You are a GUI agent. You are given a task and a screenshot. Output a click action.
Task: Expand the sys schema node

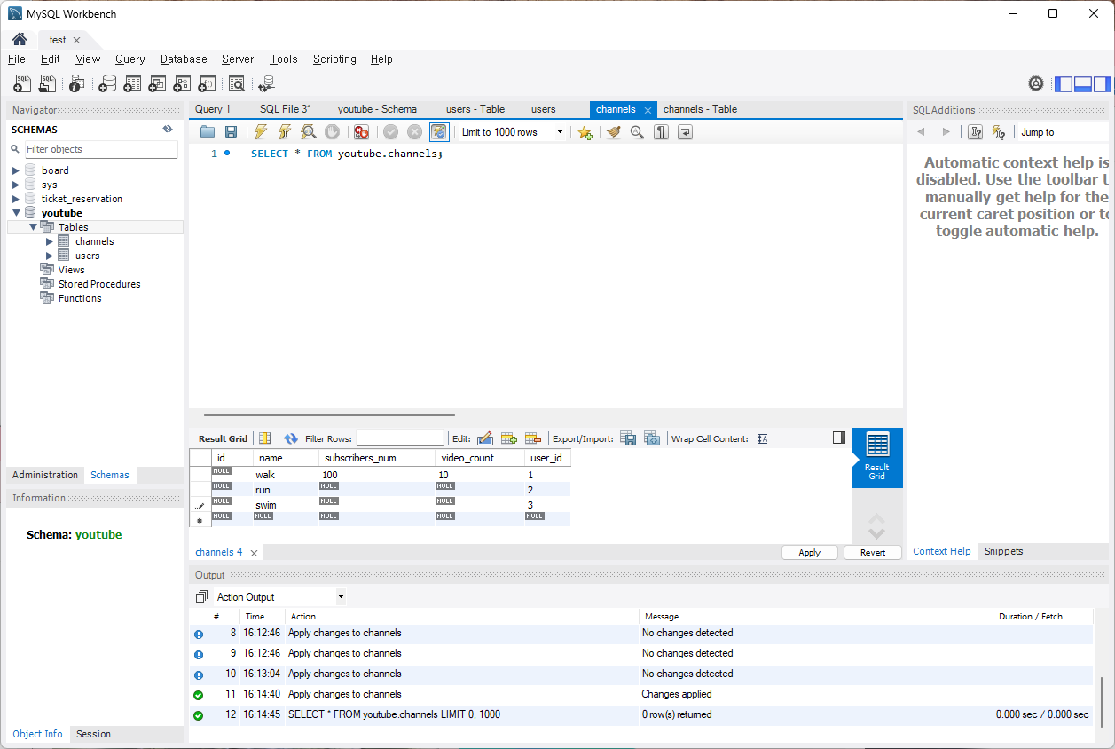[16, 185]
